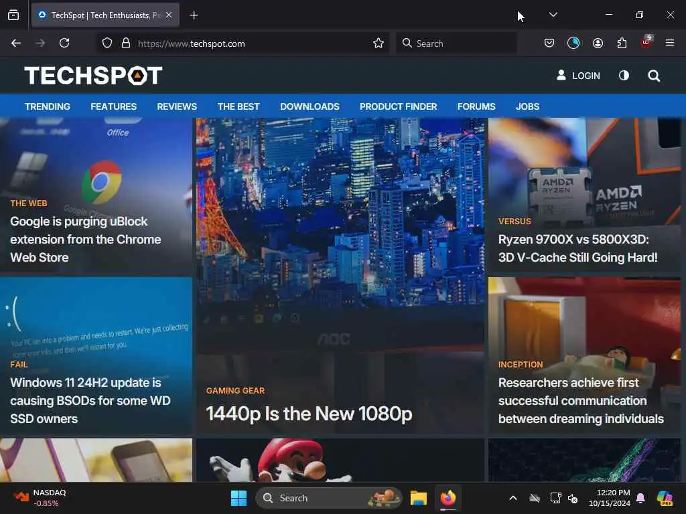
Task: Open the Firefox account icon
Action: tap(598, 43)
